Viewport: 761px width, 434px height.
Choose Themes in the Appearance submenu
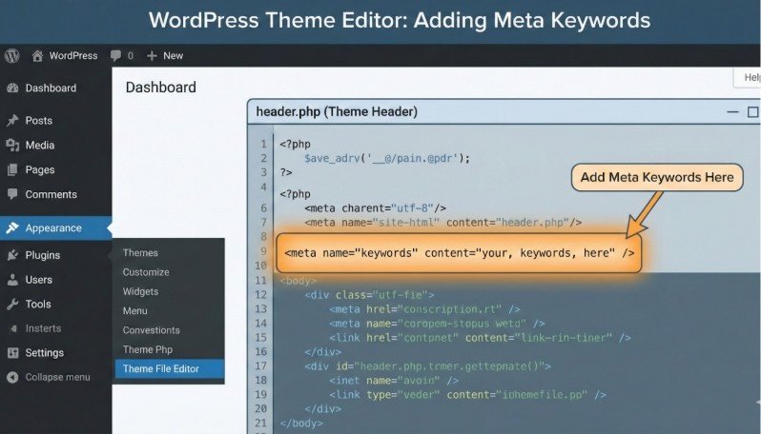point(140,253)
